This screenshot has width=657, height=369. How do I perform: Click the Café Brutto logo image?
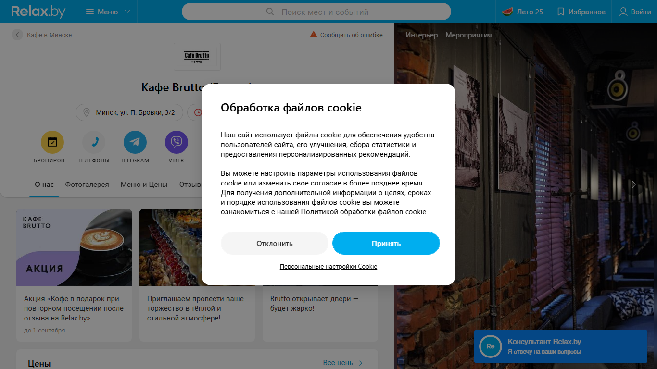point(197,57)
